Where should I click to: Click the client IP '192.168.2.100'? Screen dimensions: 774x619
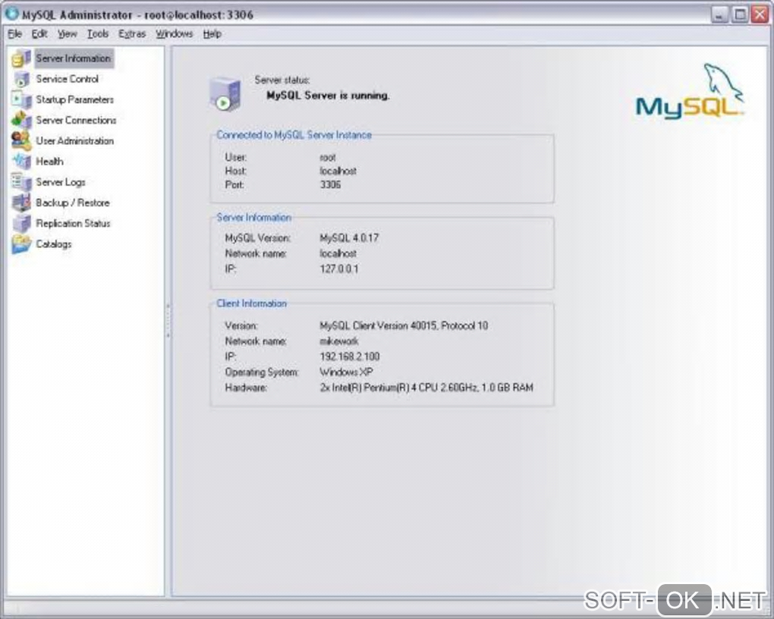pyautogui.click(x=350, y=357)
